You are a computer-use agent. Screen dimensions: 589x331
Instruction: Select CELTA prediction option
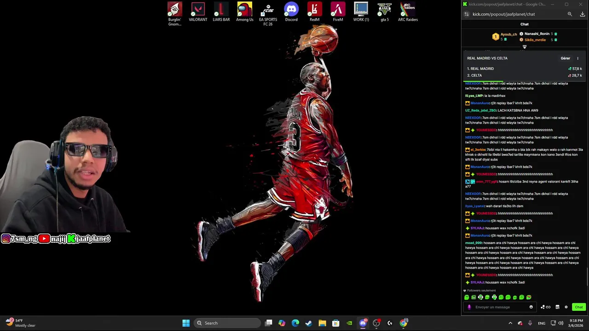point(525,75)
